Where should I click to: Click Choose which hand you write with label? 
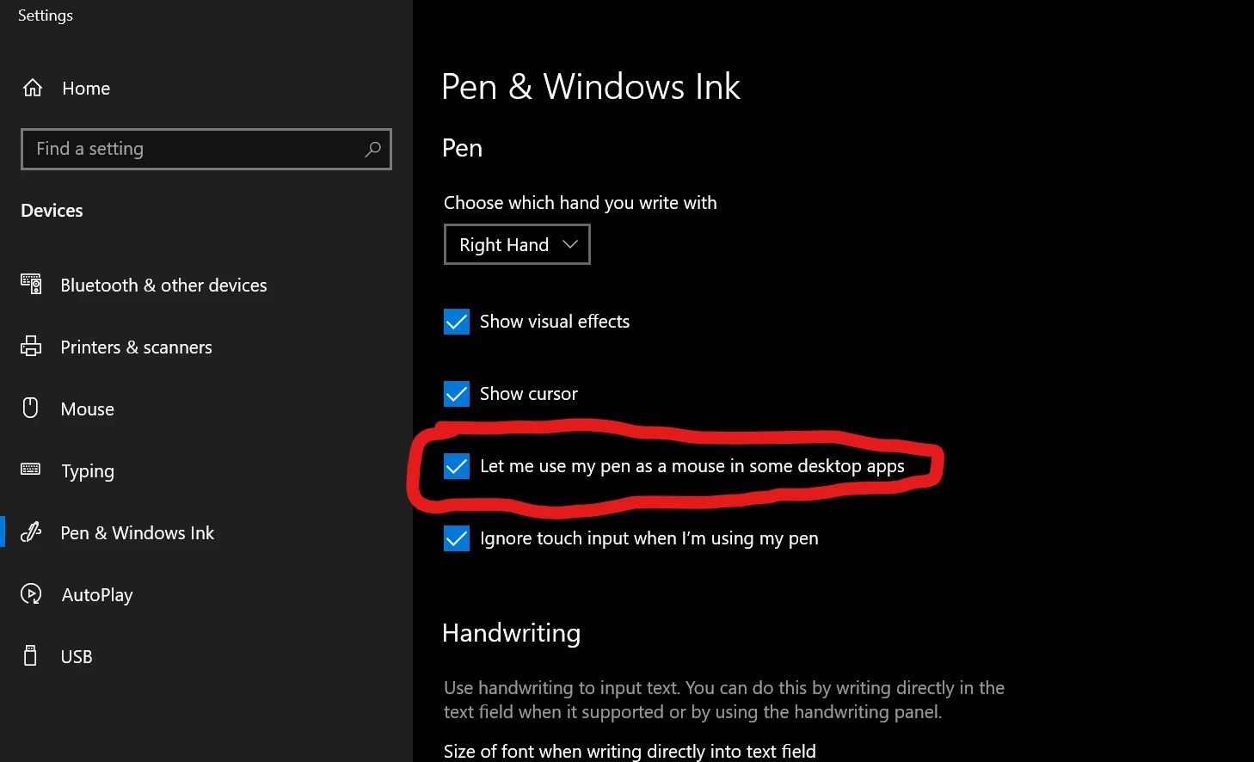click(580, 203)
